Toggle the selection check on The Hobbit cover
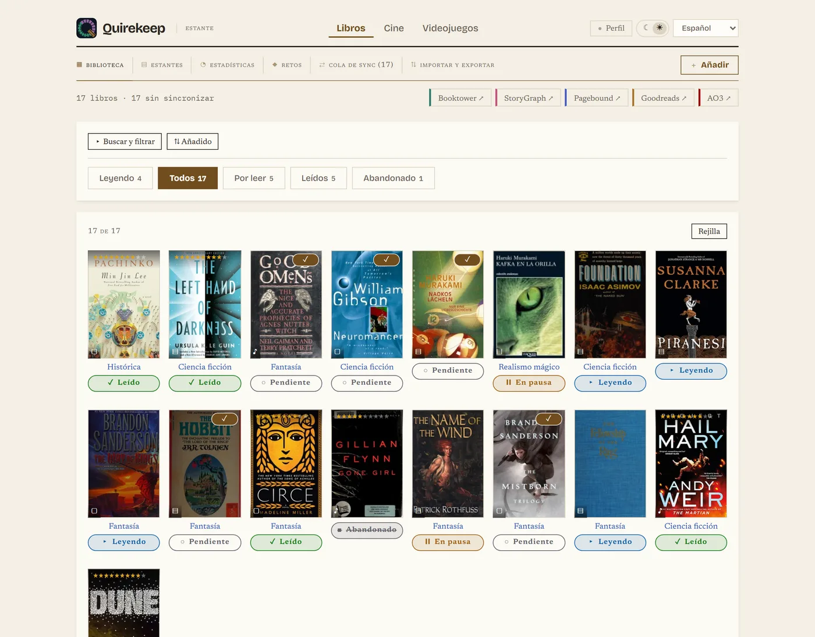Viewport: 815px width, 637px height. pos(225,419)
